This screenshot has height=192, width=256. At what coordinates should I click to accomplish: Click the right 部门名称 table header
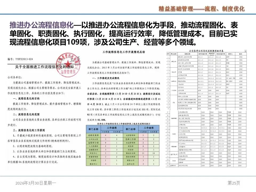131,129
